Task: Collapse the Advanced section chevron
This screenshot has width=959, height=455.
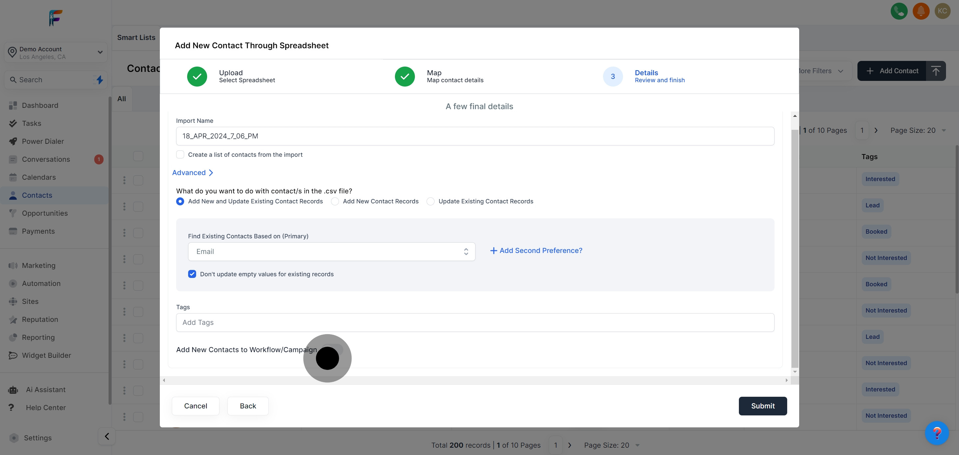Action: pyautogui.click(x=211, y=173)
